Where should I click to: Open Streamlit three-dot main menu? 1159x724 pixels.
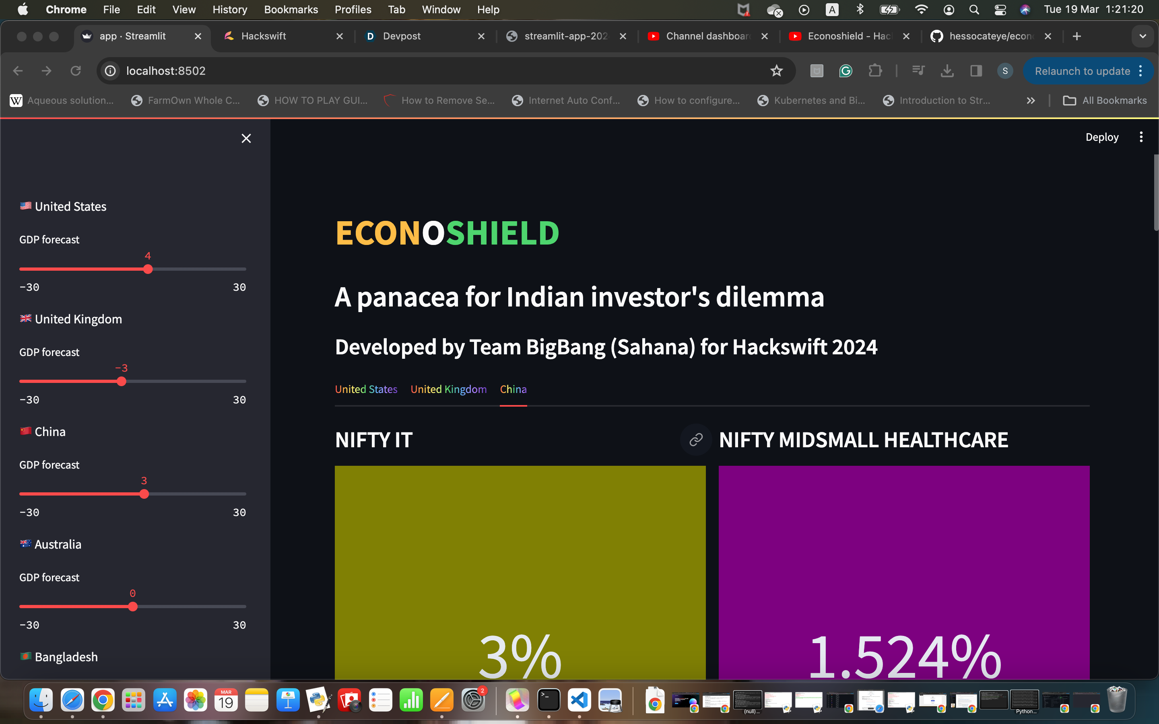[1141, 138]
